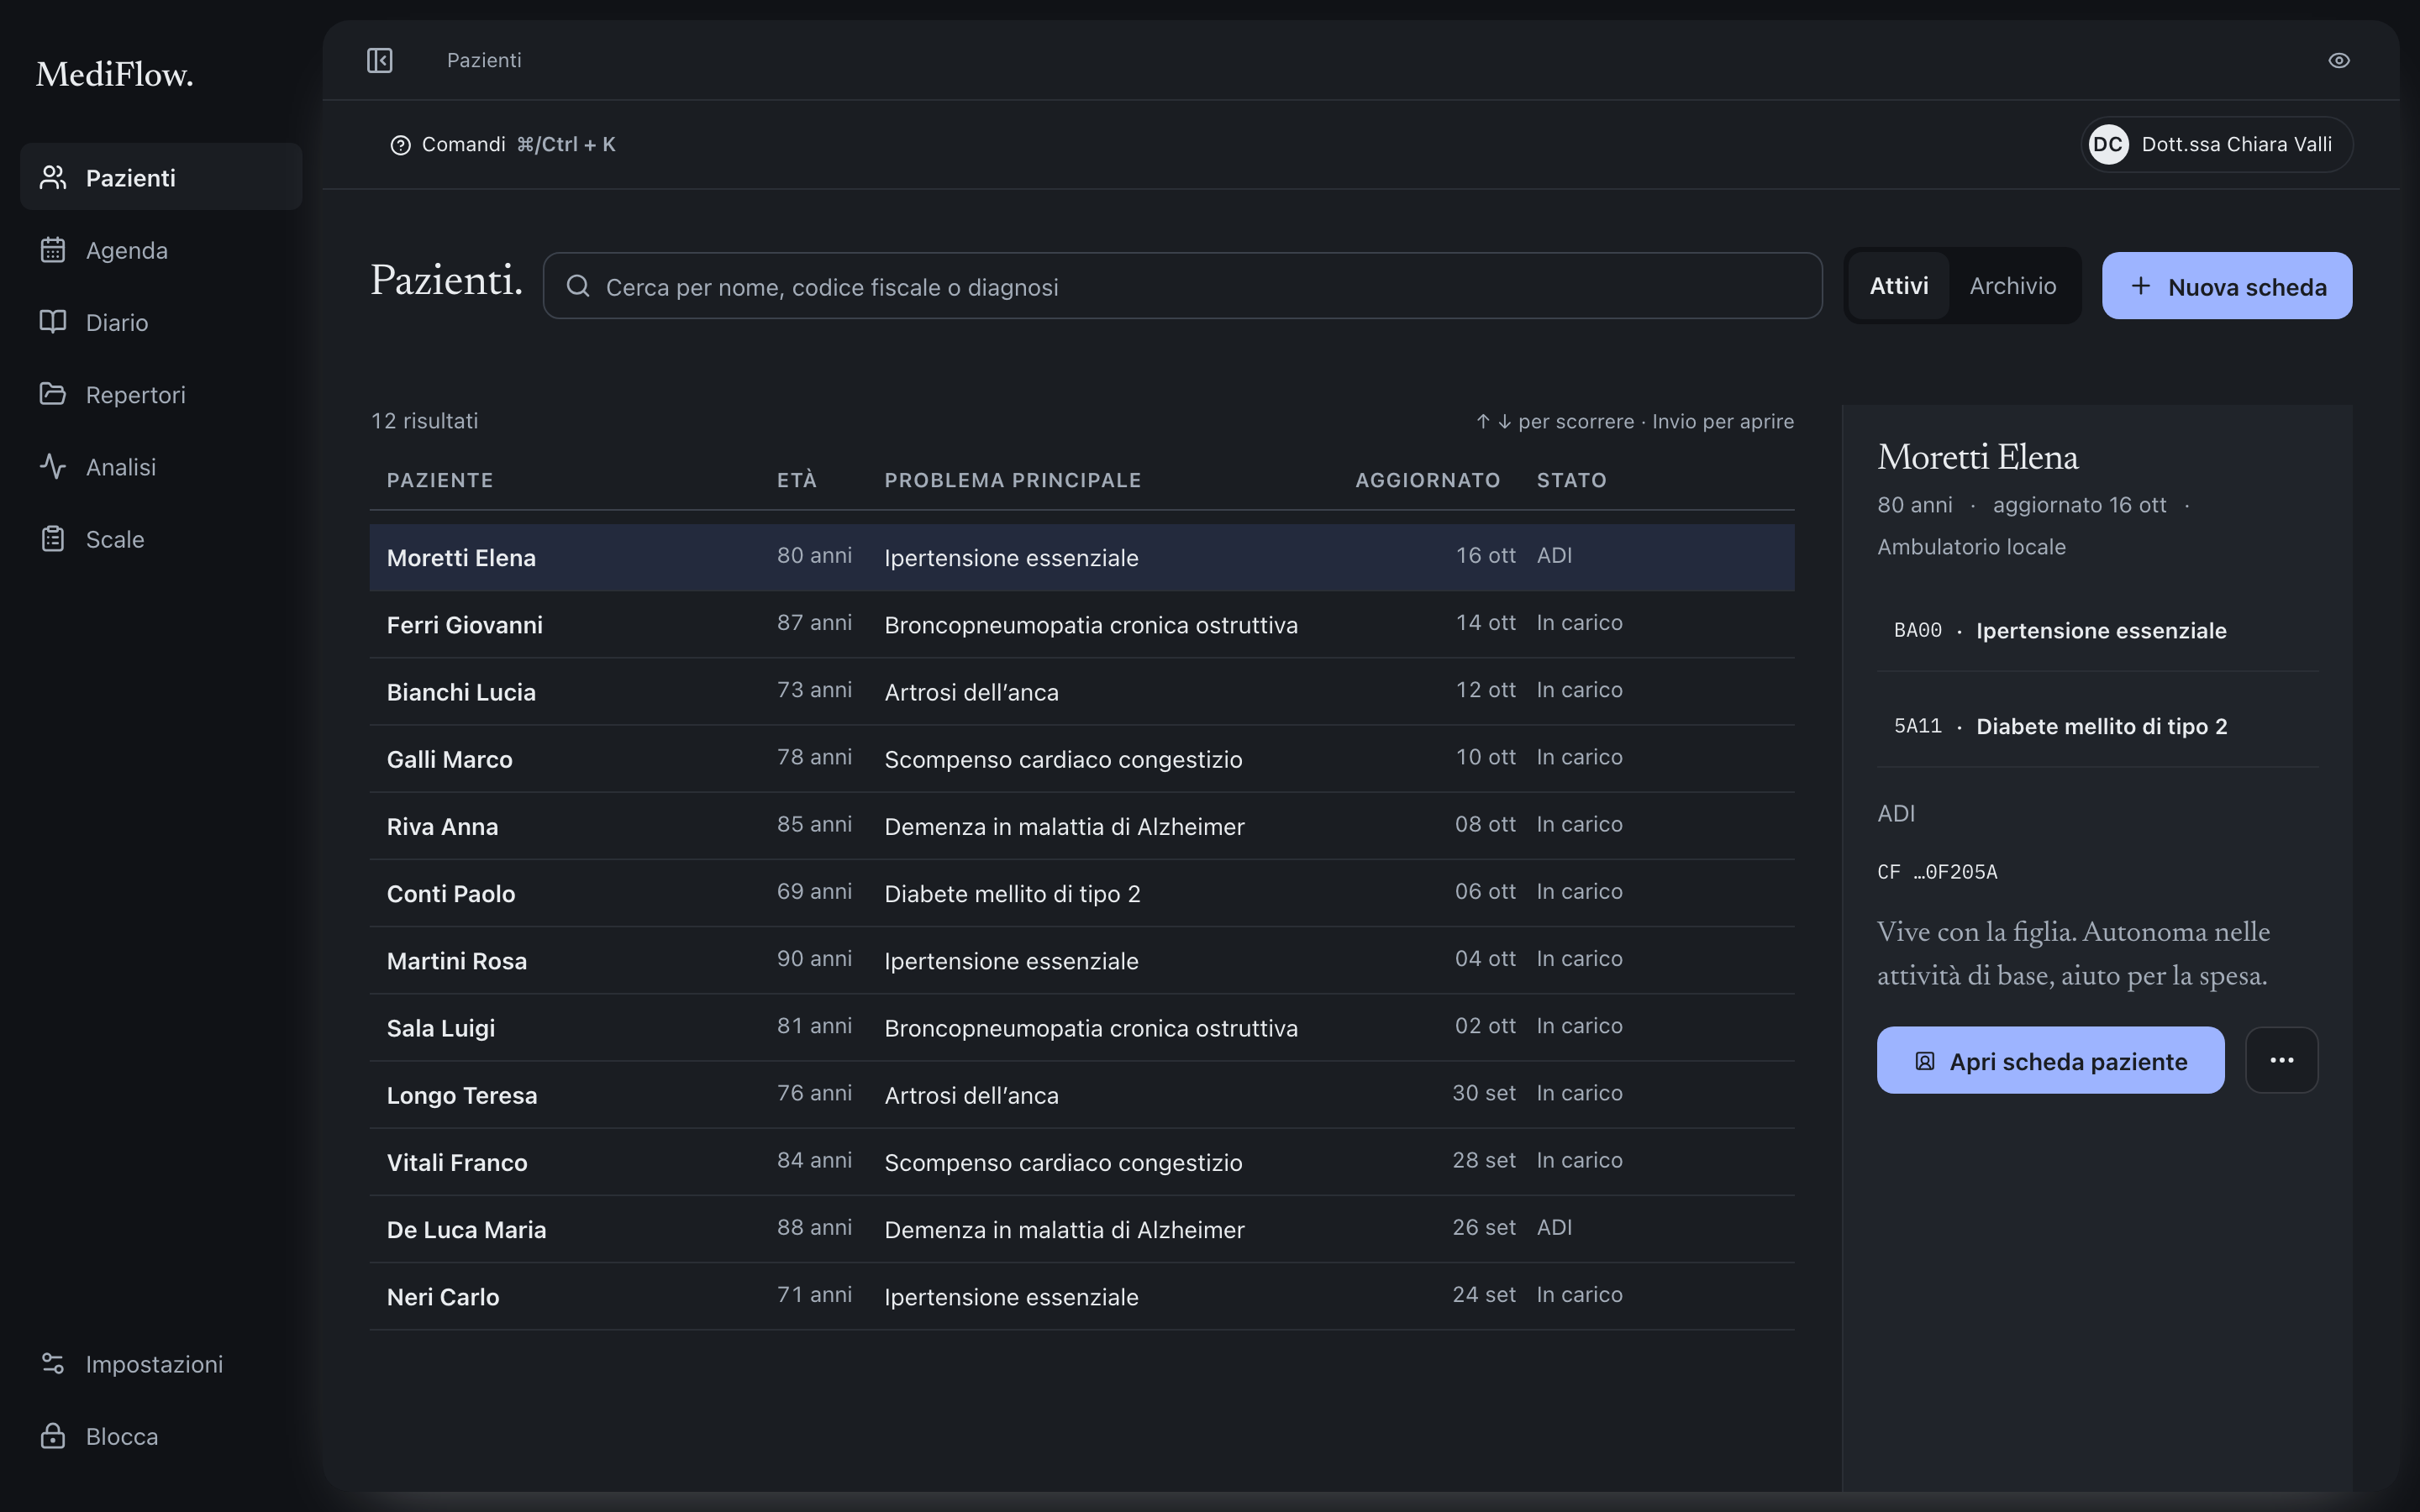Open Analisi activity section
The image size is (2420, 1512).
point(161,466)
